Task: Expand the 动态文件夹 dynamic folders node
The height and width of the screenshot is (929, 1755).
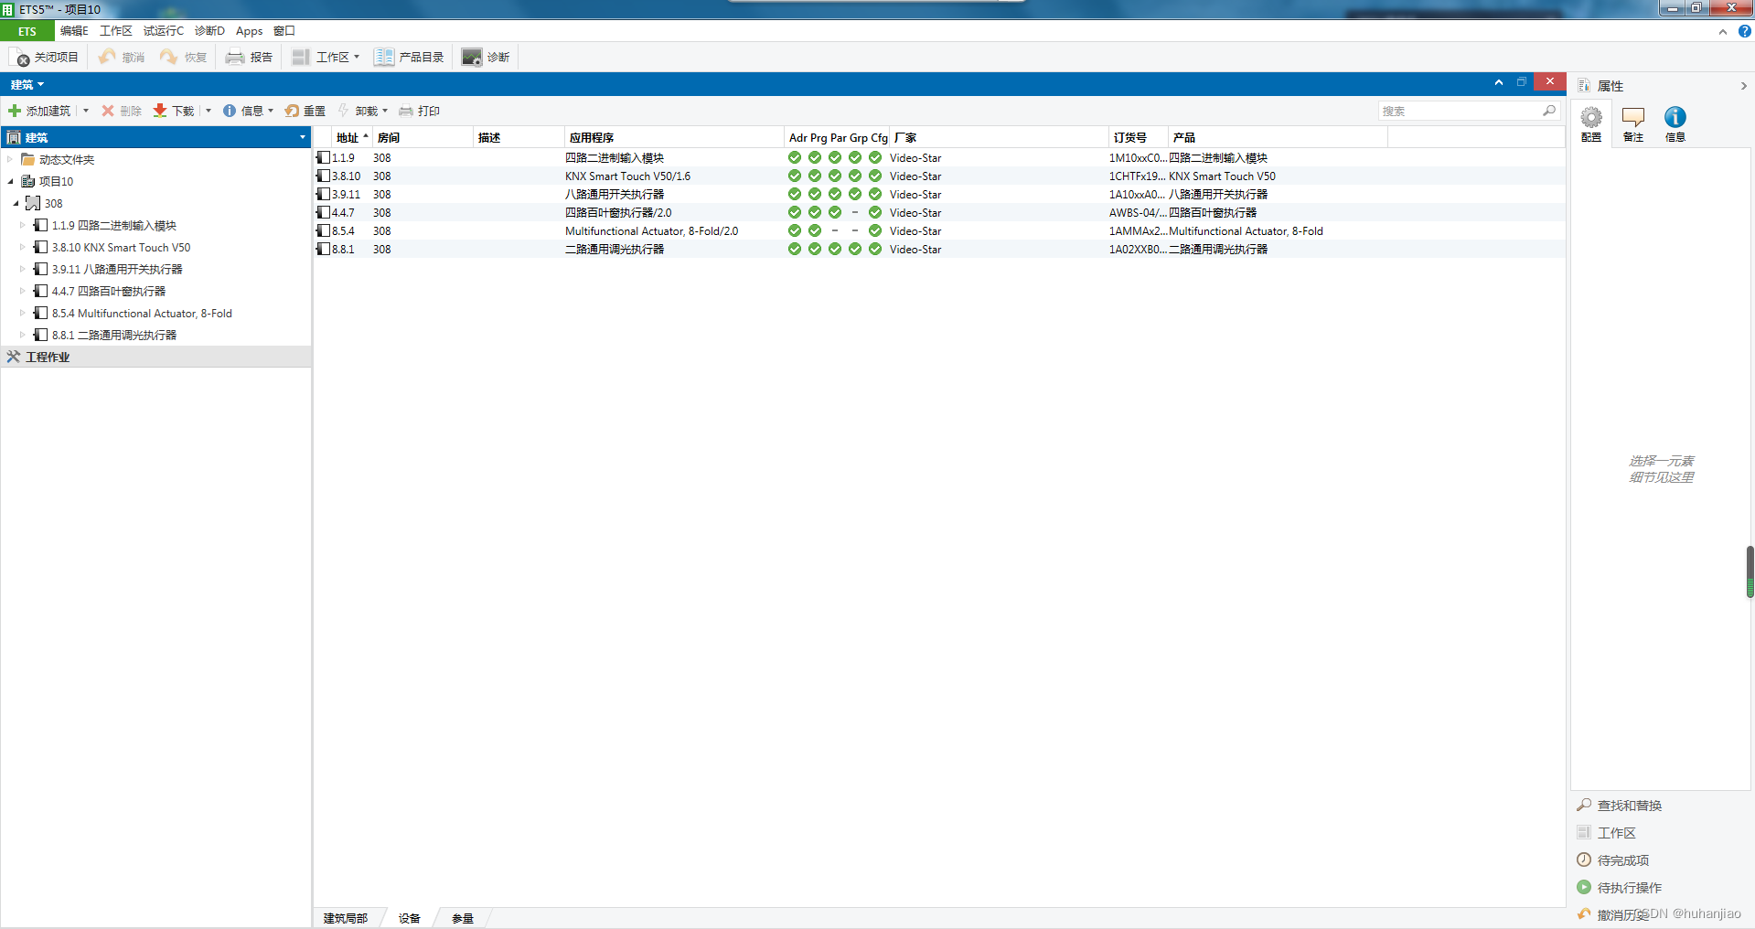Action: [x=10, y=159]
